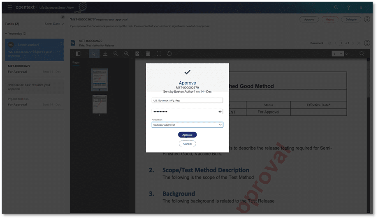Switch to the Pages tab
Viewport: 378px width, 219px height.
point(76,62)
